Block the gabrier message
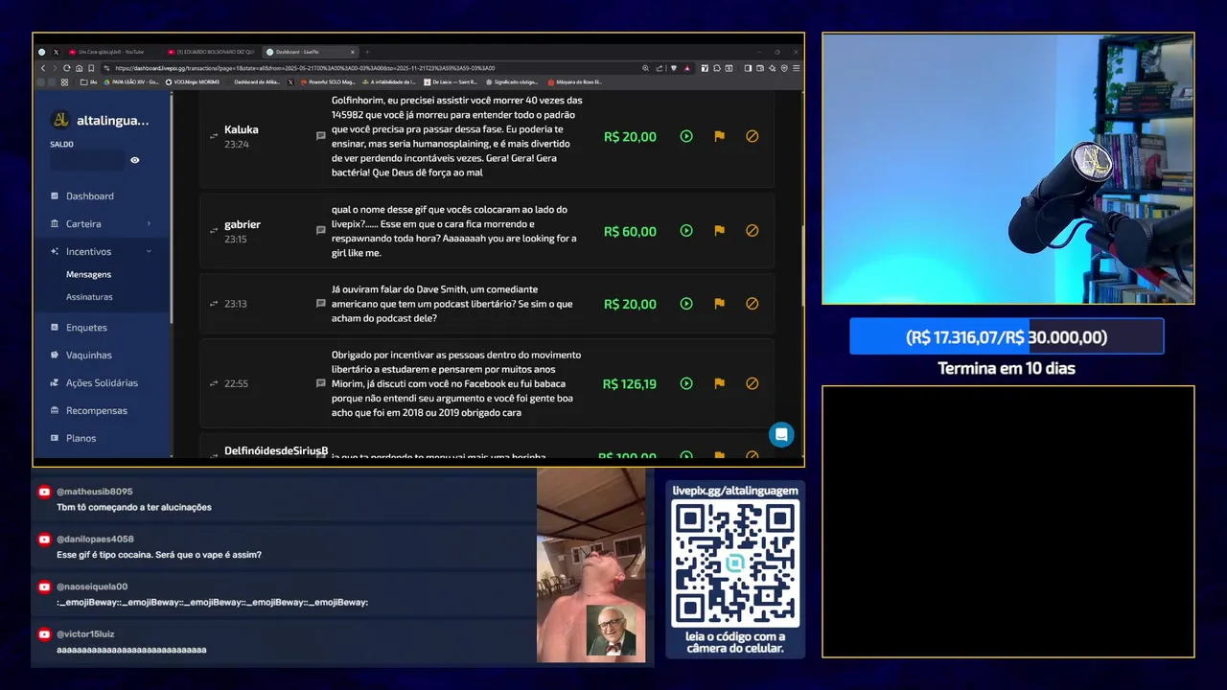This screenshot has height=690, width=1227. [752, 231]
